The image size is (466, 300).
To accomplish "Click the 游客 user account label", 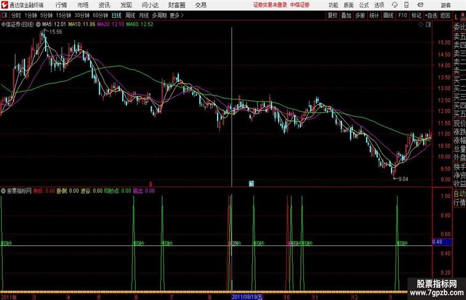I will pyautogui.click(x=446, y=5).
